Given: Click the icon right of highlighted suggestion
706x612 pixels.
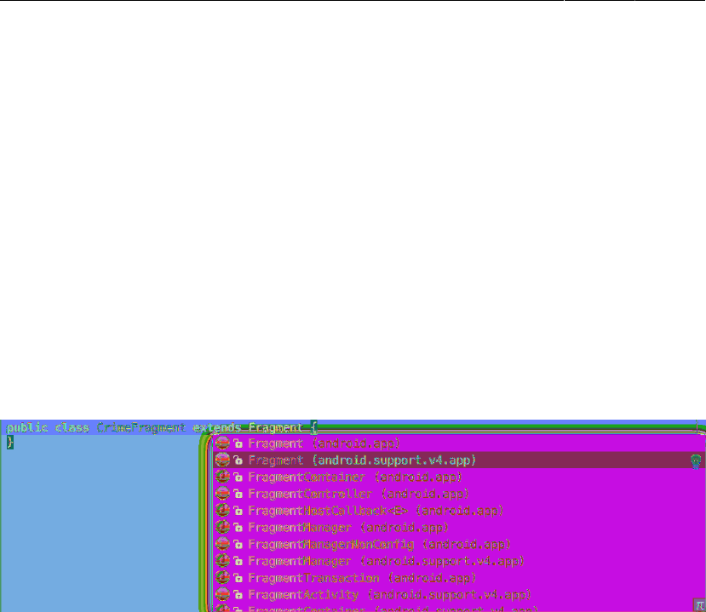Looking at the screenshot, I should coord(696,460).
